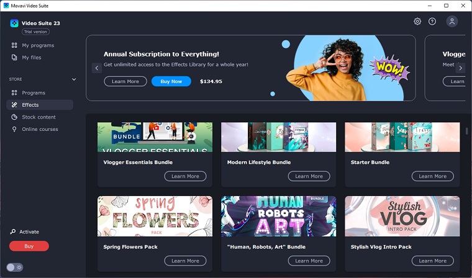This screenshot has width=472, height=278.
Task: Click the store Programs grid icon
Action: 14,92
